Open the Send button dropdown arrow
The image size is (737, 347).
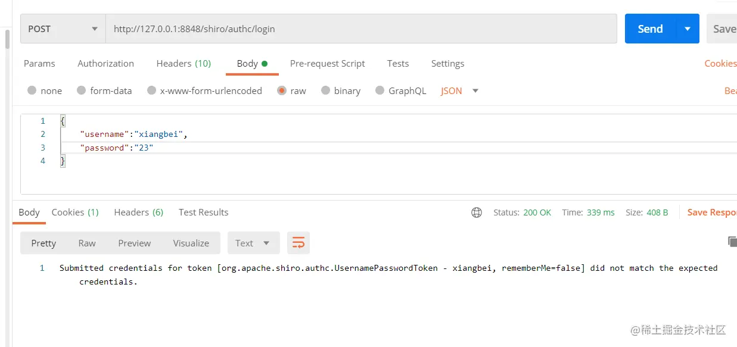tap(688, 29)
